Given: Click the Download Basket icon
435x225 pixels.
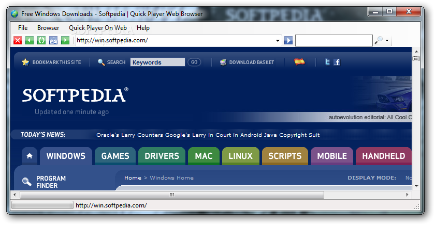Looking at the screenshot, I should [223, 62].
